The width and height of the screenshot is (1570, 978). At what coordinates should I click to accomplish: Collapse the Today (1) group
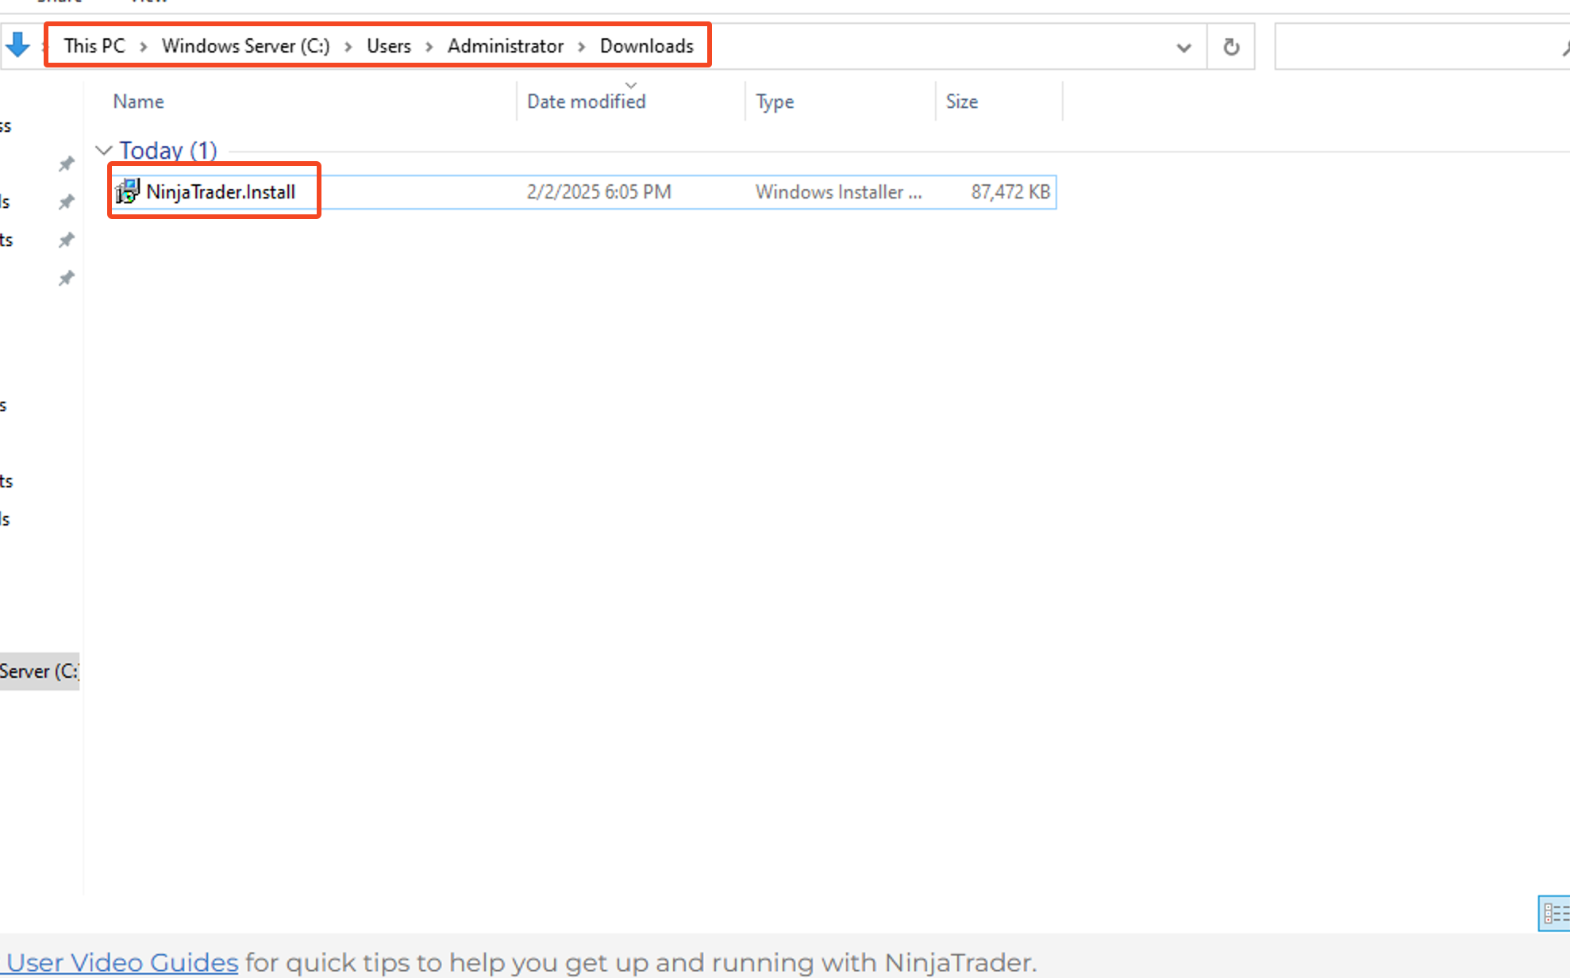tap(103, 150)
